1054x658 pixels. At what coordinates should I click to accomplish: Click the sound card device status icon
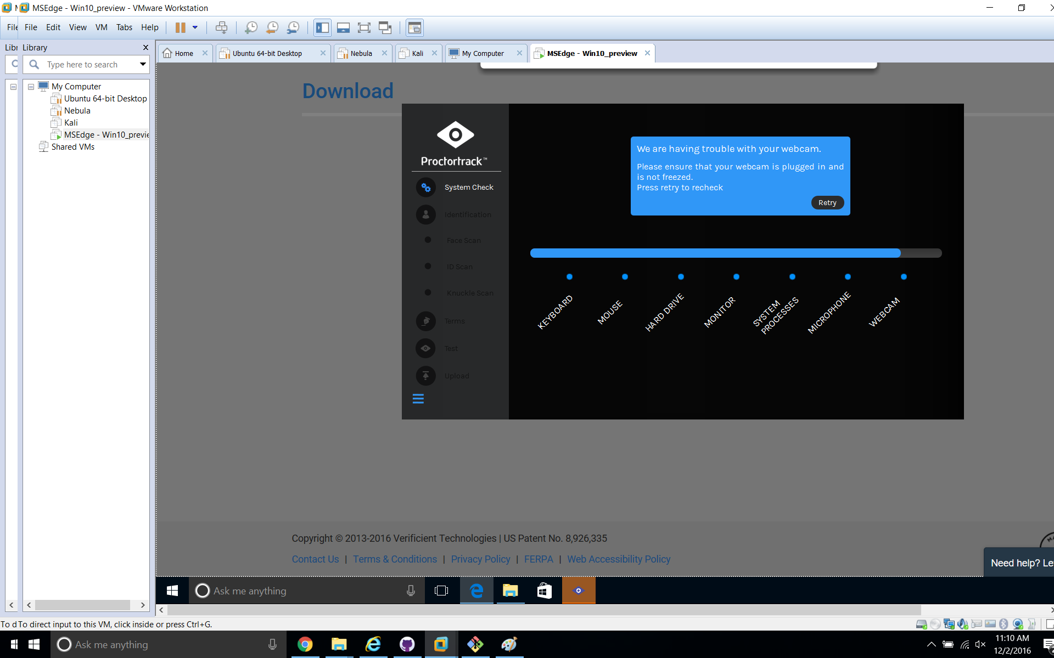click(962, 624)
